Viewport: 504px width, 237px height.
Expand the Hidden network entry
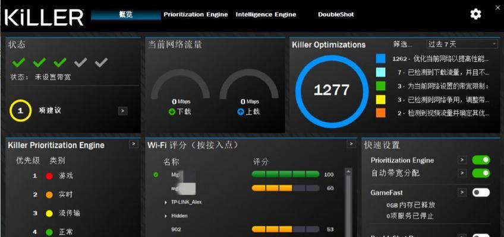point(166,216)
